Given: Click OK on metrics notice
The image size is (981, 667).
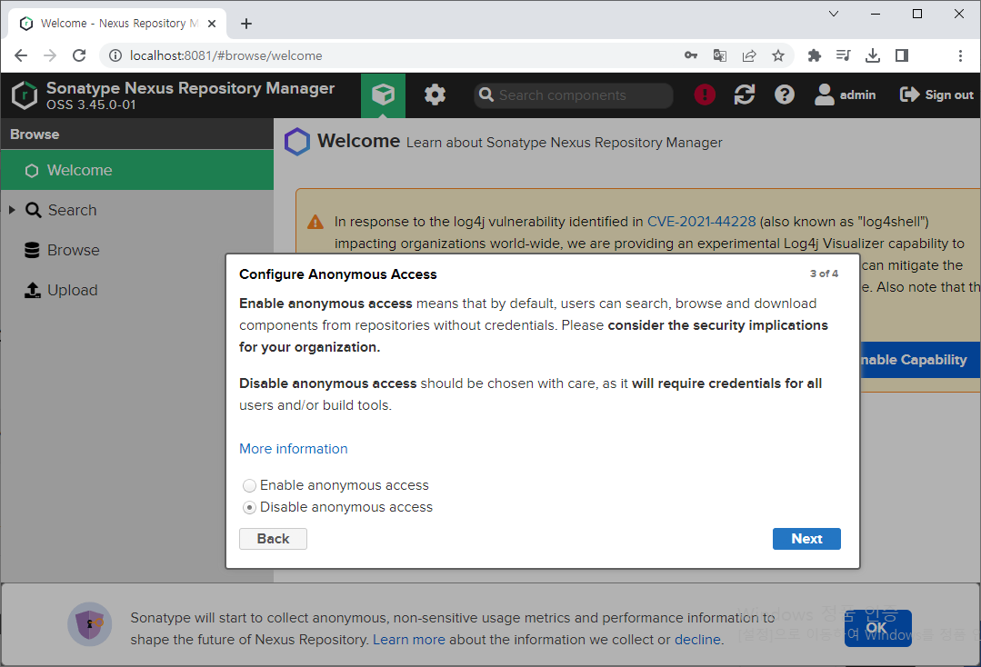Looking at the screenshot, I should 877,628.
